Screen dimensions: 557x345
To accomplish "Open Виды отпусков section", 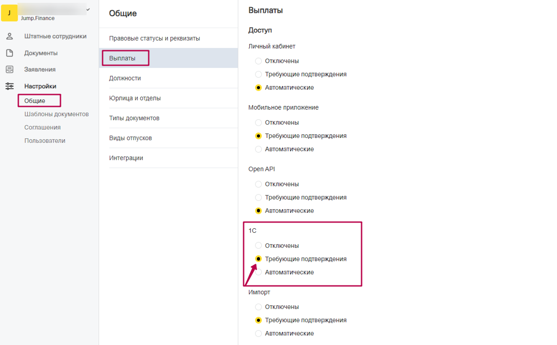I will pyautogui.click(x=130, y=138).
